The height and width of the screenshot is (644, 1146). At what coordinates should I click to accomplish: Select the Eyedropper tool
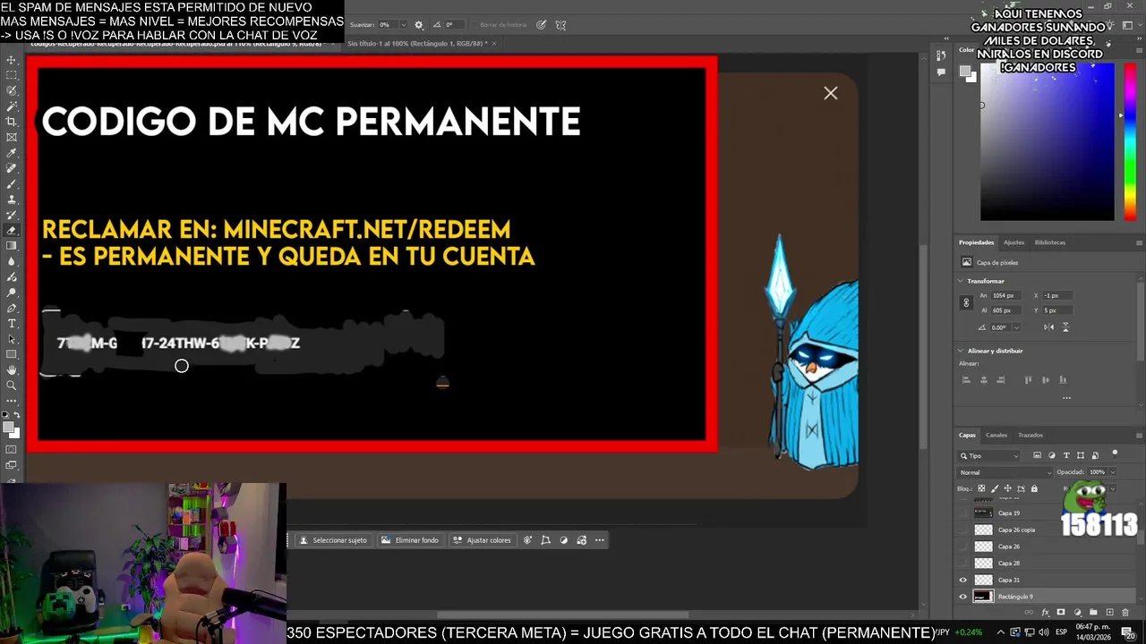(12, 153)
